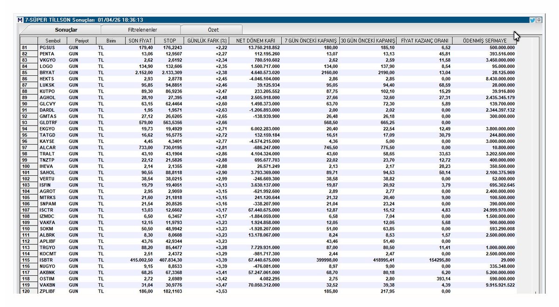Select the LOGO symbol cell
This screenshot has height=307, width=559.
click(53, 67)
